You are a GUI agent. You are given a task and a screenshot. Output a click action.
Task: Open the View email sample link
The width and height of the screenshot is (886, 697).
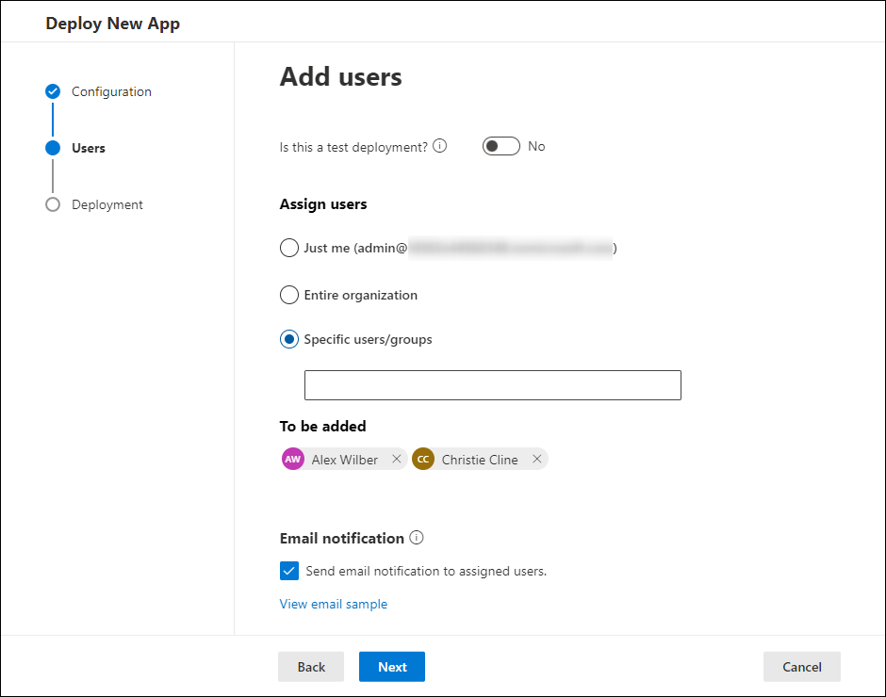pyautogui.click(x=334, y=604)
